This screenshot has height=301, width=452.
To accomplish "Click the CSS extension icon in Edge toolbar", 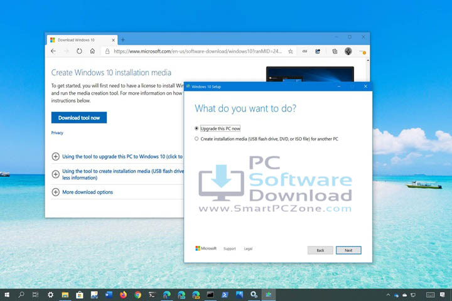I will pyautogui.click(x=304, y=51).
